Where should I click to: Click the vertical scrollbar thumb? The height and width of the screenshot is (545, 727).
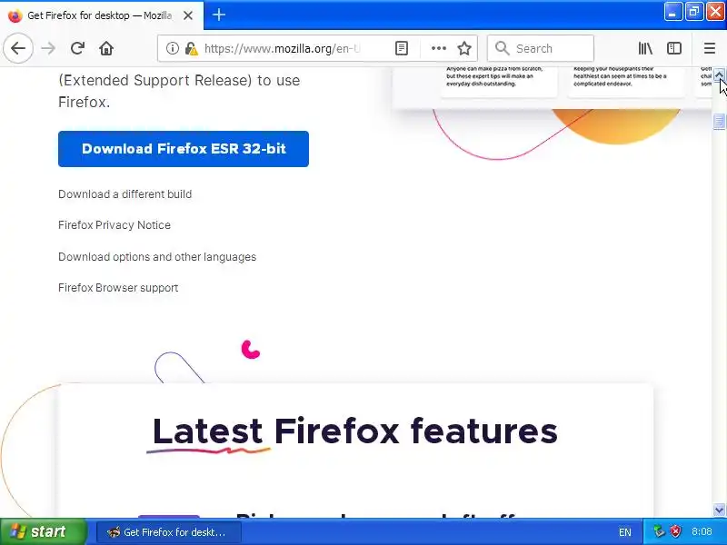click(719, 121)
